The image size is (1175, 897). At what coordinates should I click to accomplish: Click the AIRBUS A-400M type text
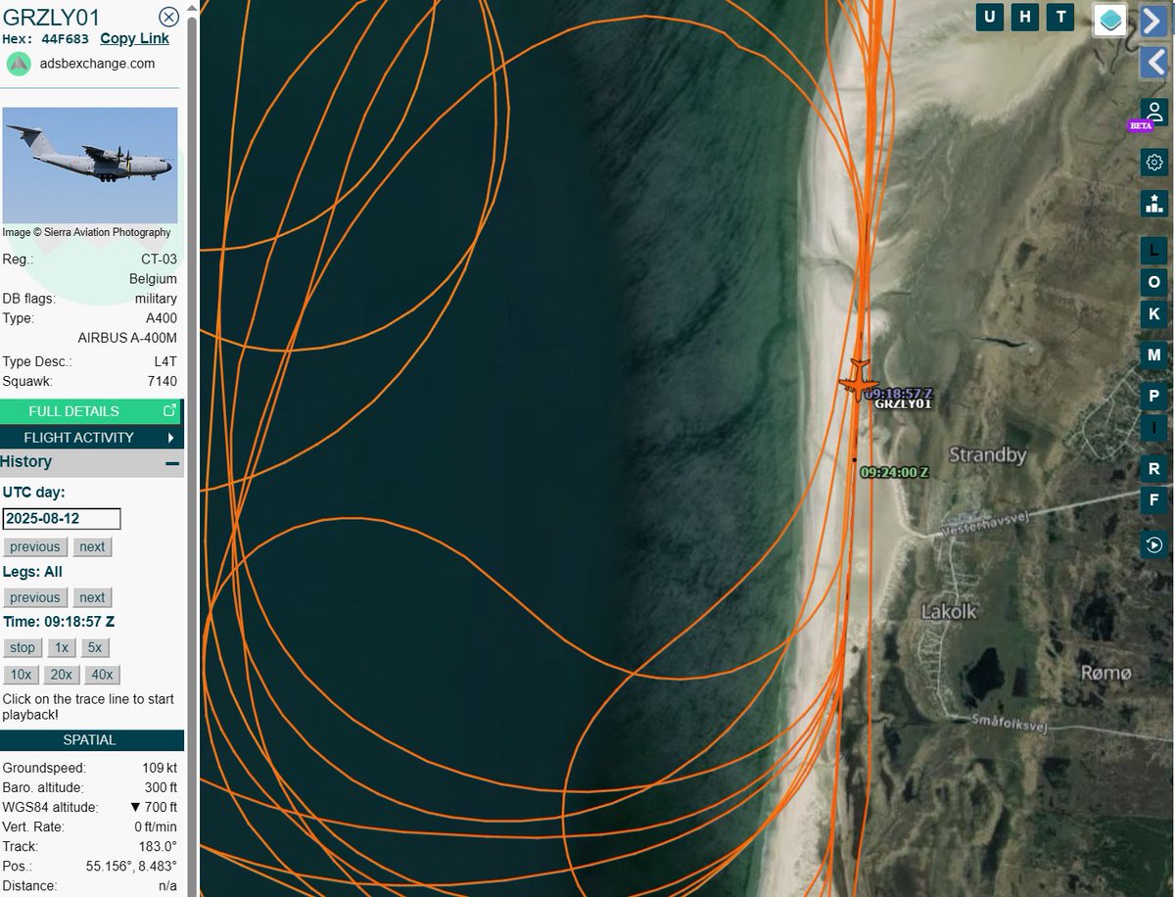tap(127, 338)
